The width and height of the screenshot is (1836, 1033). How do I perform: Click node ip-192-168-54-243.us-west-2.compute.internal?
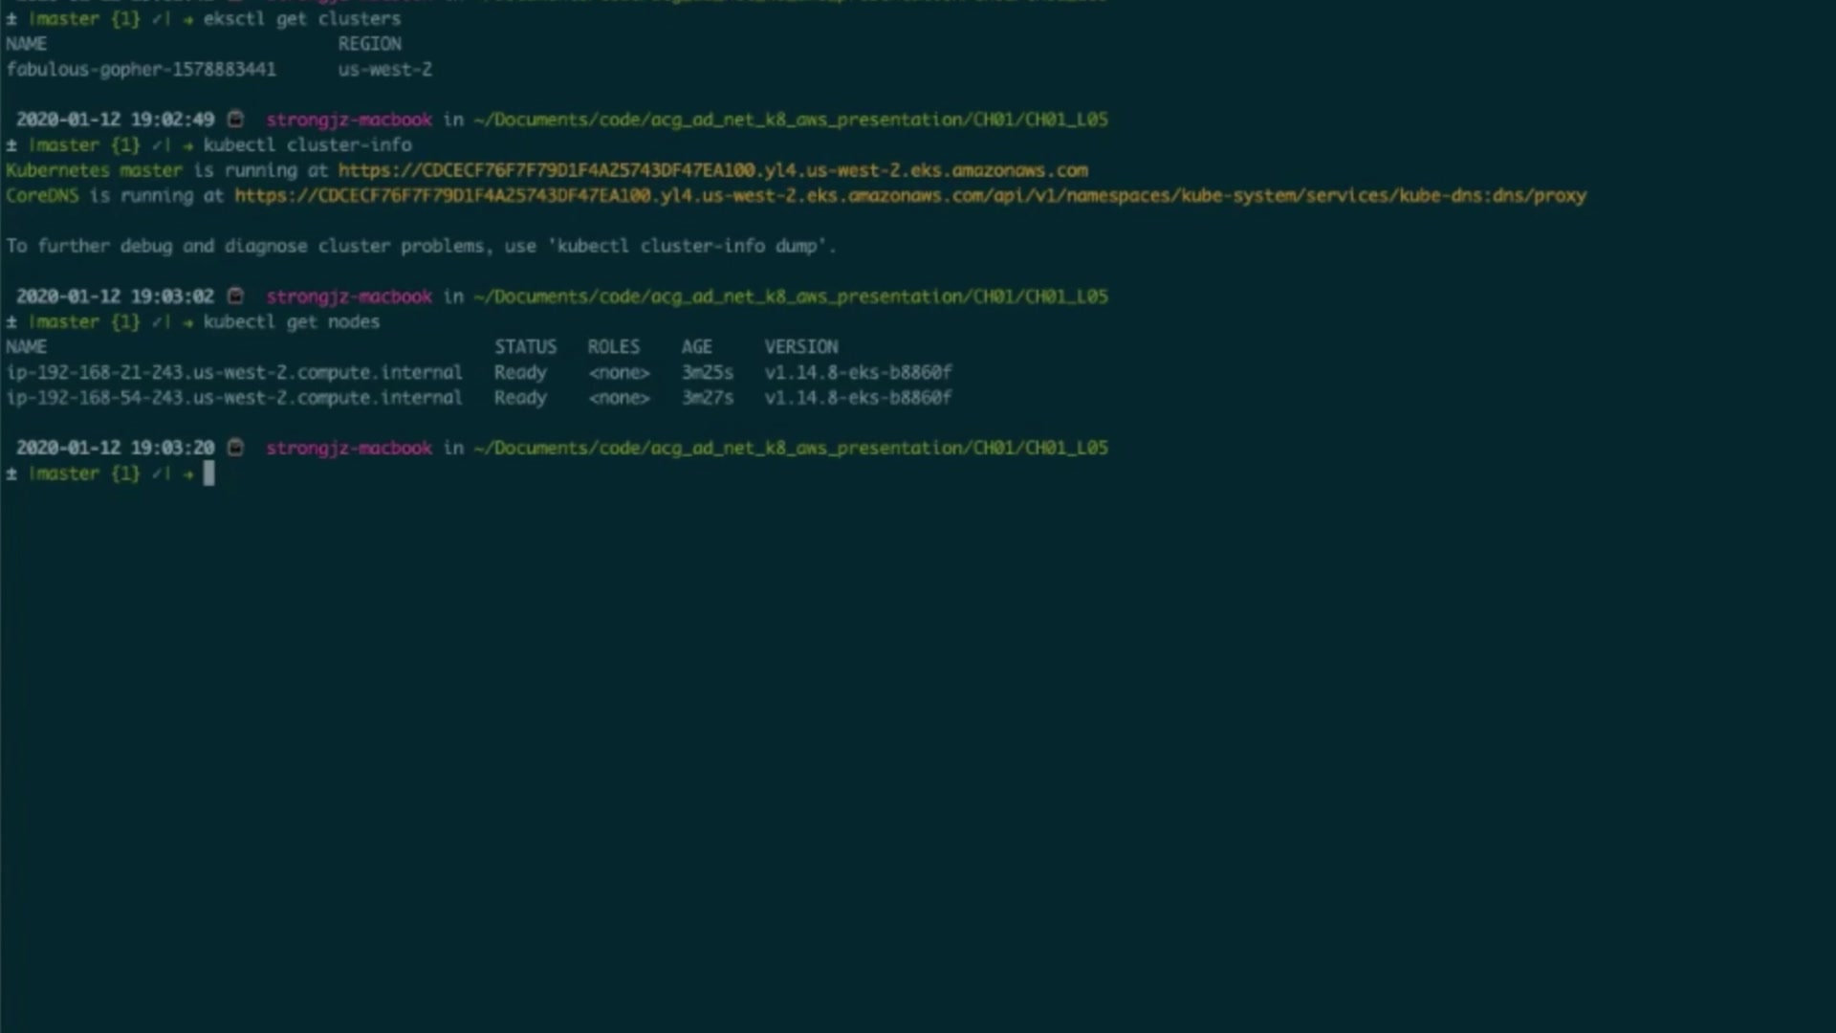click(x=233, y=398)
